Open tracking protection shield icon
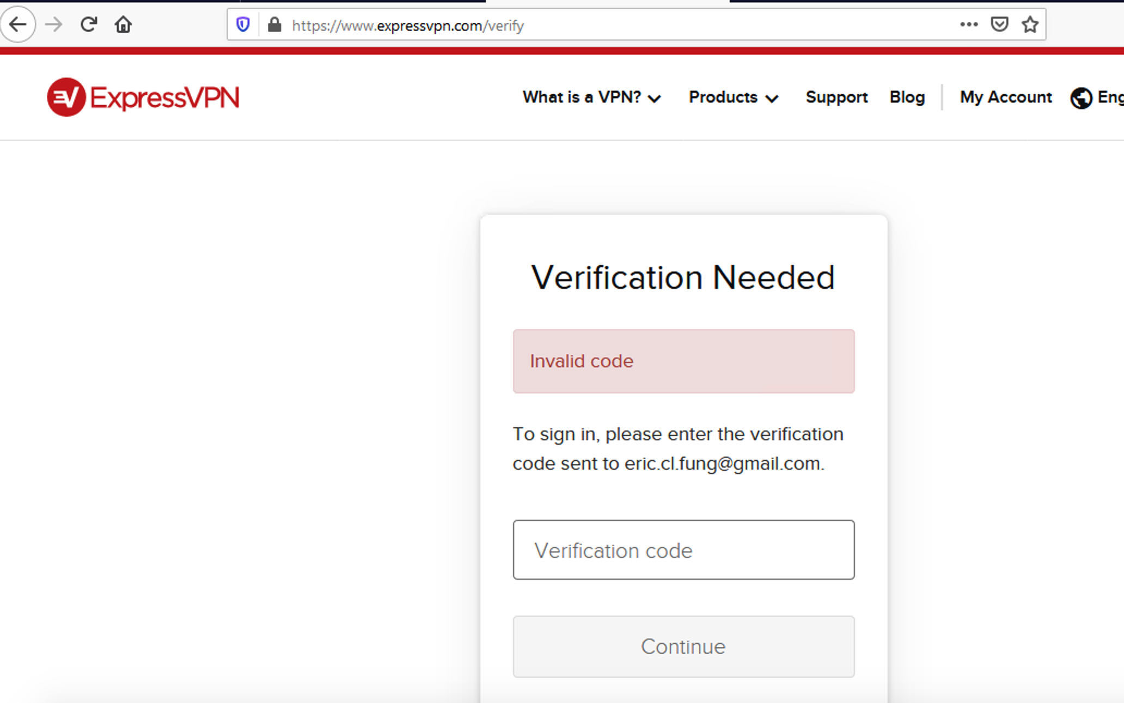1124x703 pixels. tap(243, 25)
